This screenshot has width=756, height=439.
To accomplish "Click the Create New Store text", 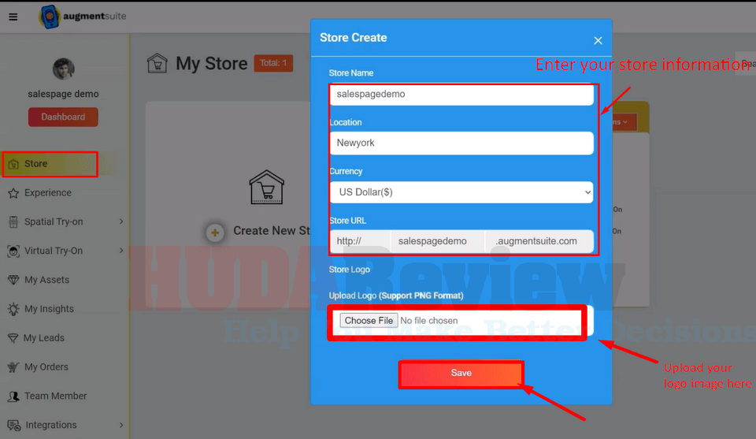I will (272, 231).
